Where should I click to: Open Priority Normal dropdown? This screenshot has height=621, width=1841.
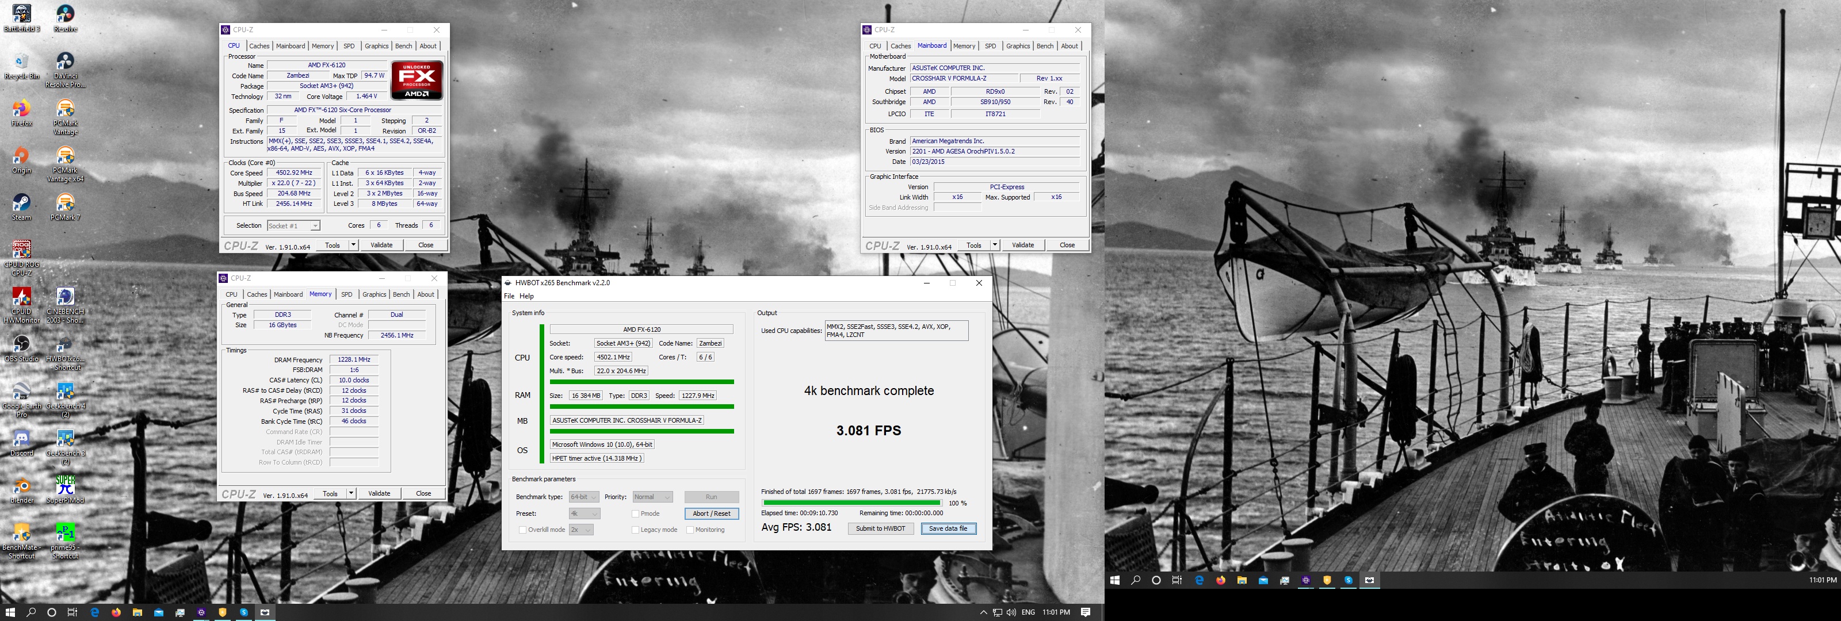[x=652, y=497]
